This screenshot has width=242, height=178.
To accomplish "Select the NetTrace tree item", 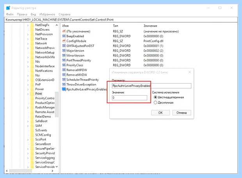I will click(41, 39).
